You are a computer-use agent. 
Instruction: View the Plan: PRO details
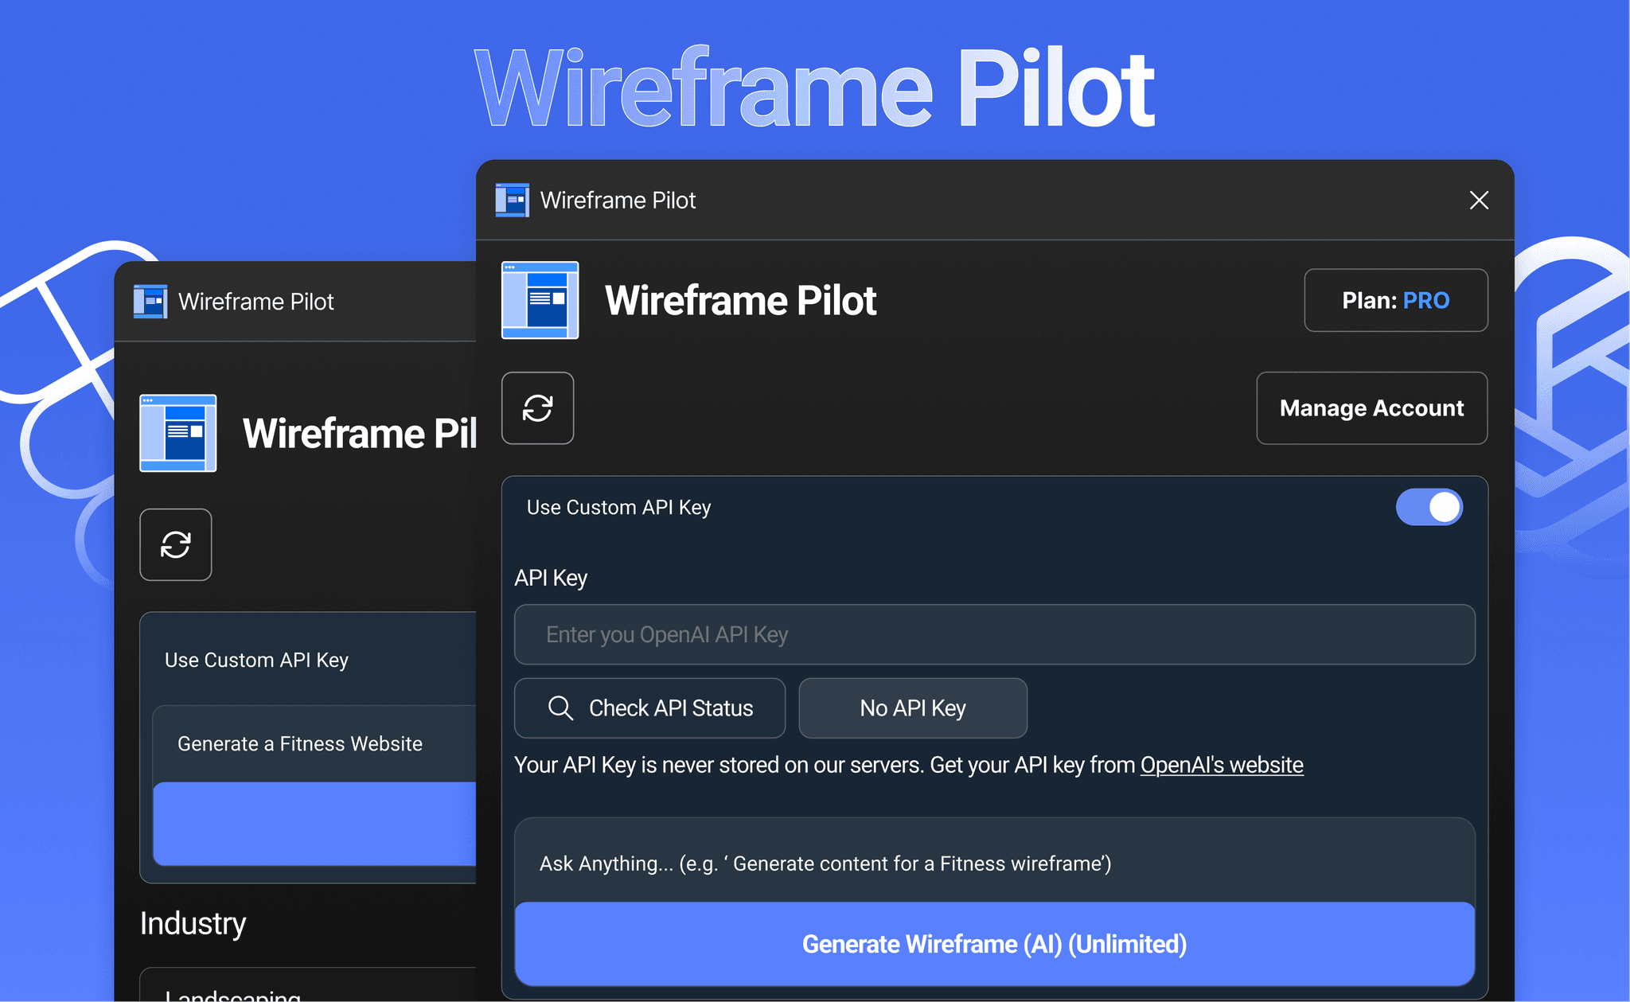coord(1395,300)
